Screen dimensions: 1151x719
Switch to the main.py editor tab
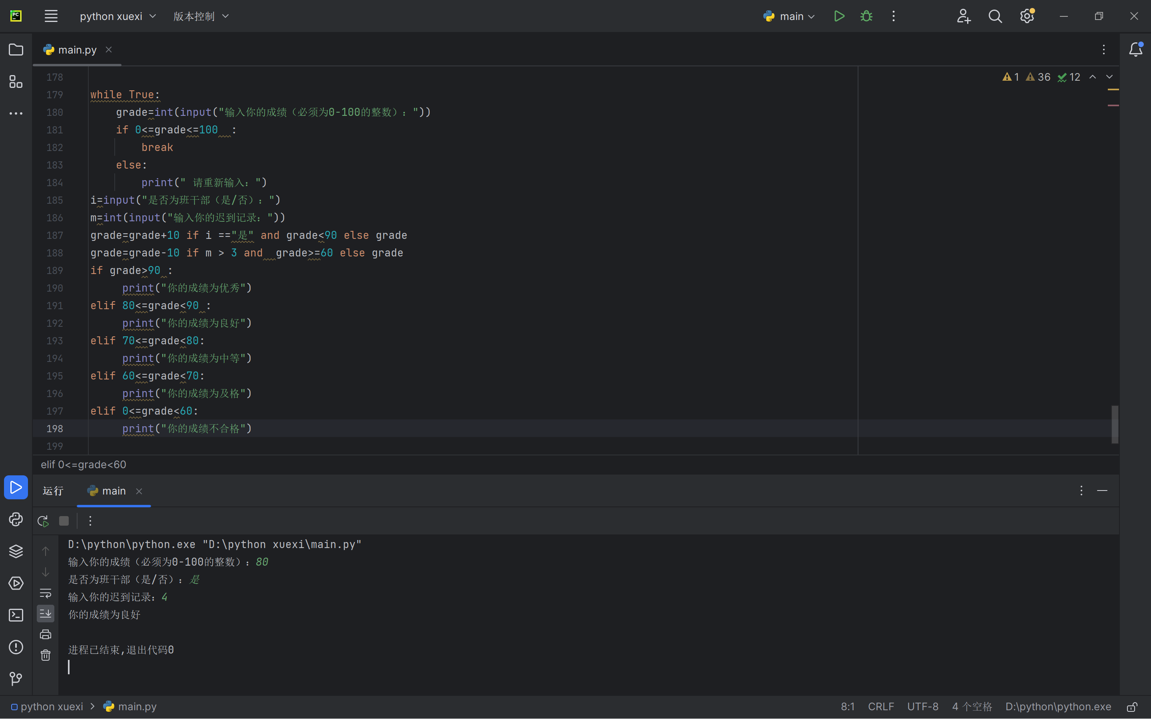[x=77, y=50]
